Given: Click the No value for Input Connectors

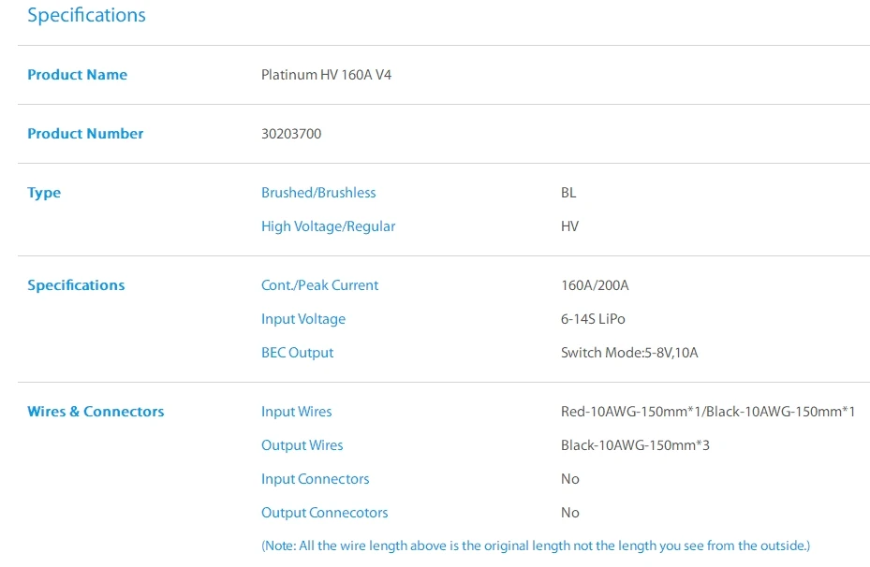Looking at the screenshot, I should 569,479.
